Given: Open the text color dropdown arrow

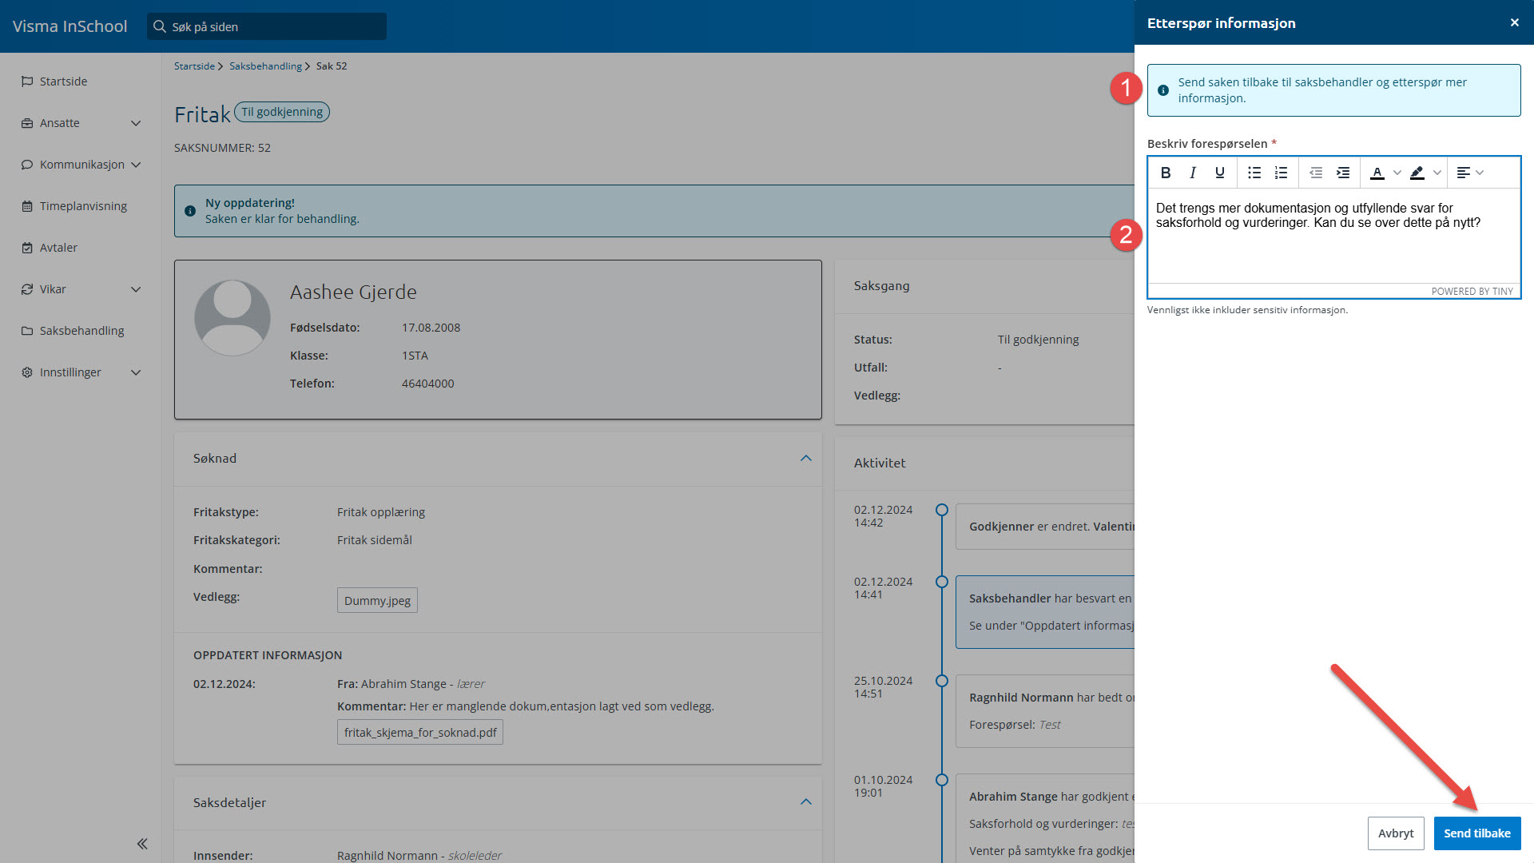Looking at the screenshot, I should (1397, 173).
